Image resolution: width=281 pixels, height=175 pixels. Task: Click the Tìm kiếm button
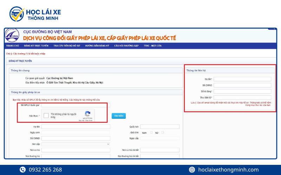(119, 116)
